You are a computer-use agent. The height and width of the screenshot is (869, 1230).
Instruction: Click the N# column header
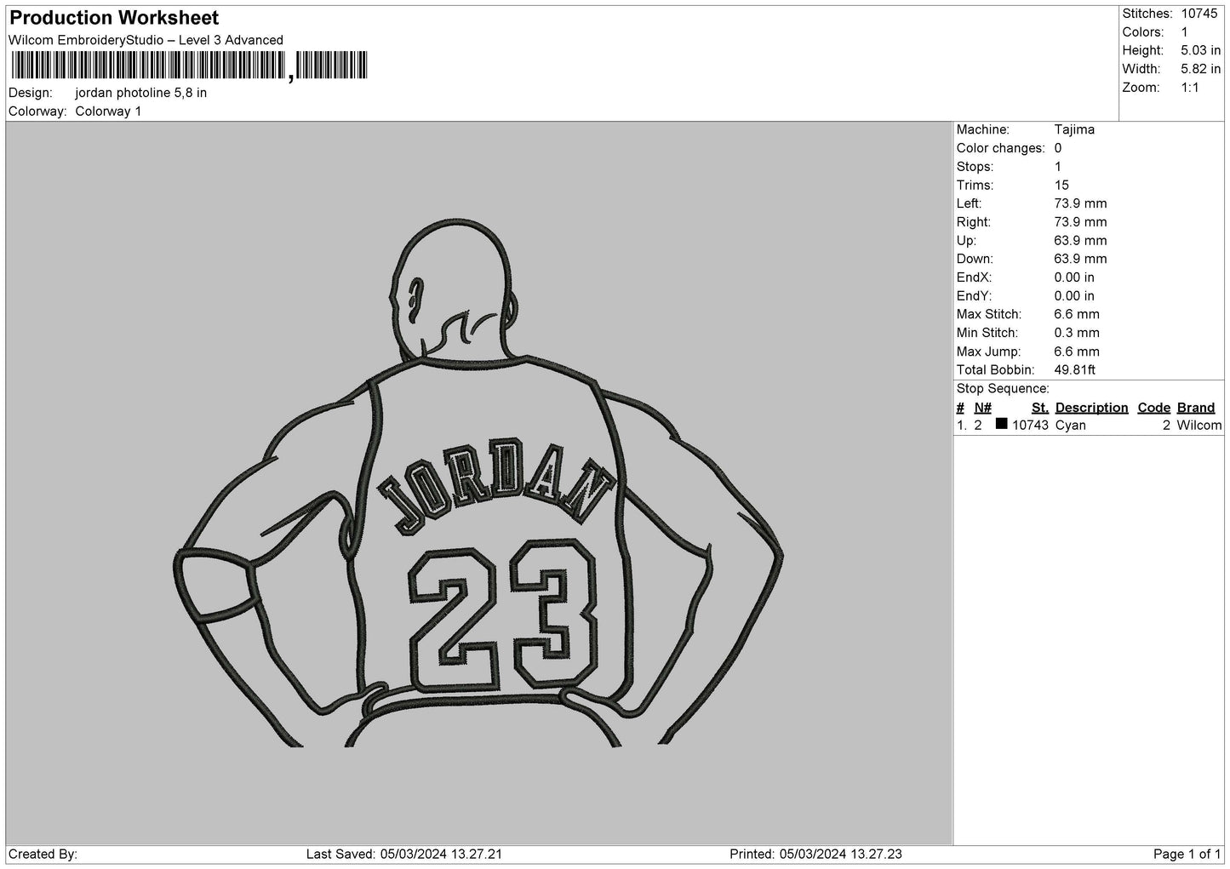coord(983,408)
